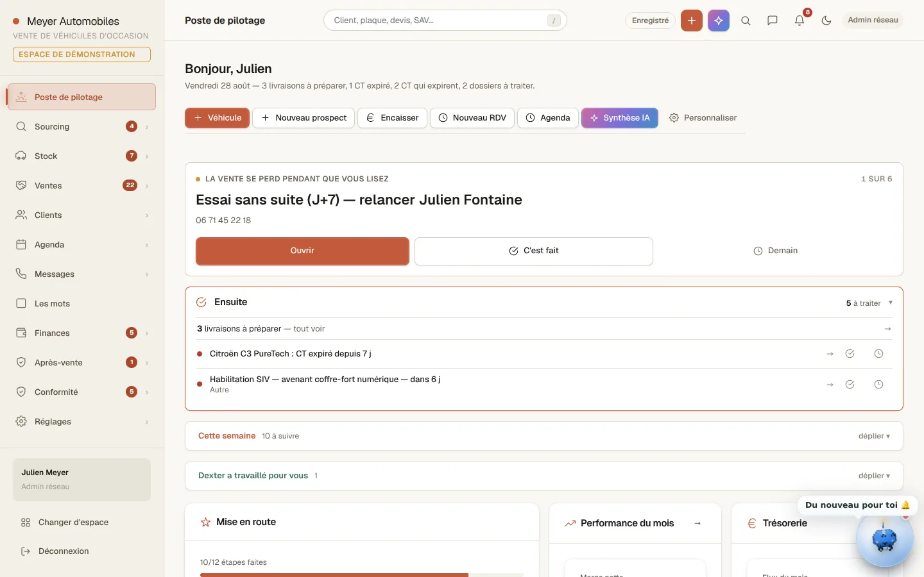Click the Mise en route progress bar
This screenshot has width=924, height=577.
point(362,575)
